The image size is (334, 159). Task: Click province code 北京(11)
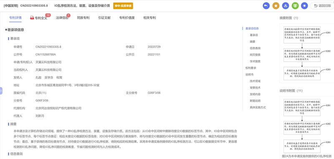pos(40,93)
